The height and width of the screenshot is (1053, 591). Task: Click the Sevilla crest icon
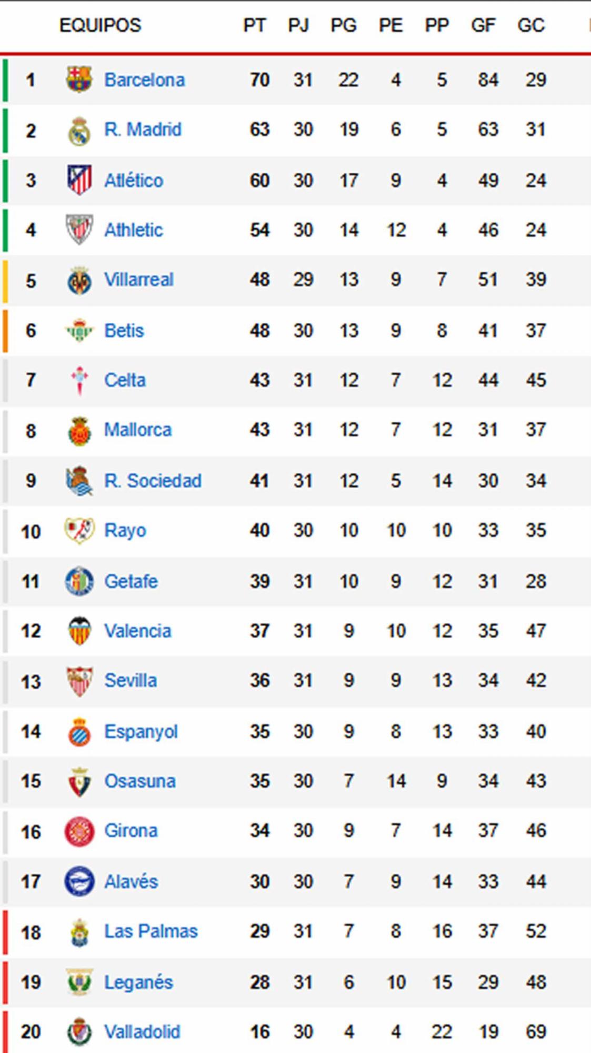(x=78, y=681)
